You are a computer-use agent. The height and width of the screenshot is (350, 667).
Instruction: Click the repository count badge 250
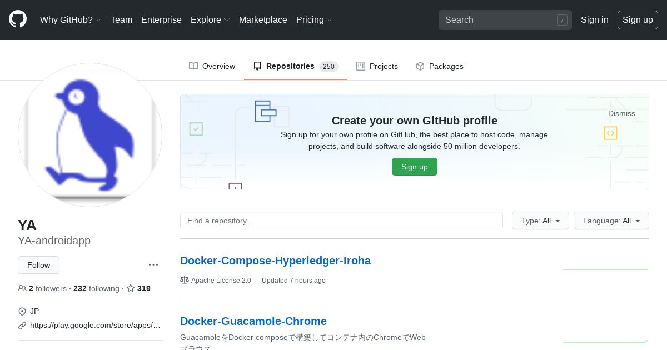coord(328,67)
